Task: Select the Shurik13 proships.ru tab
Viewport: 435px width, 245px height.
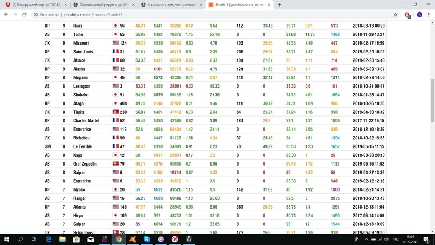Action: point(239,5)
